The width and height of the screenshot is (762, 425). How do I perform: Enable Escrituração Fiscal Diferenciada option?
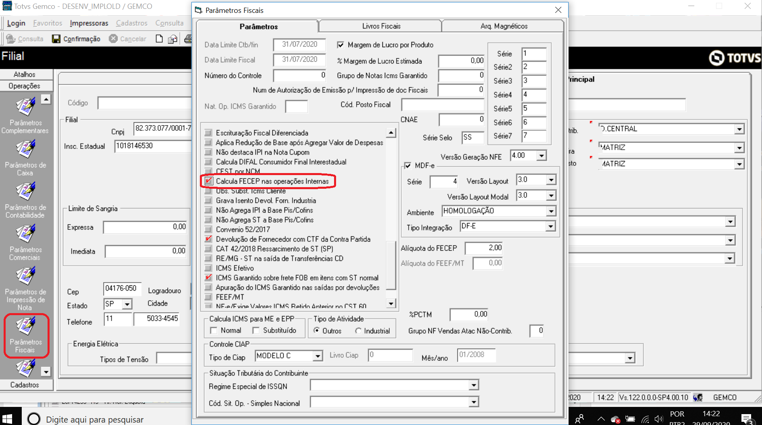[x=208, y=133]
